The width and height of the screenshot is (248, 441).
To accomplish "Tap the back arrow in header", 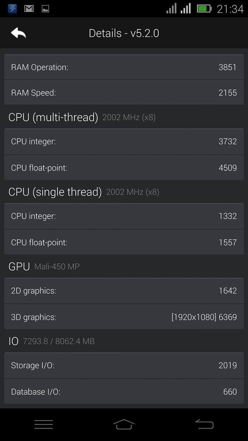I will pyautogui.click(x=18, y=33).
